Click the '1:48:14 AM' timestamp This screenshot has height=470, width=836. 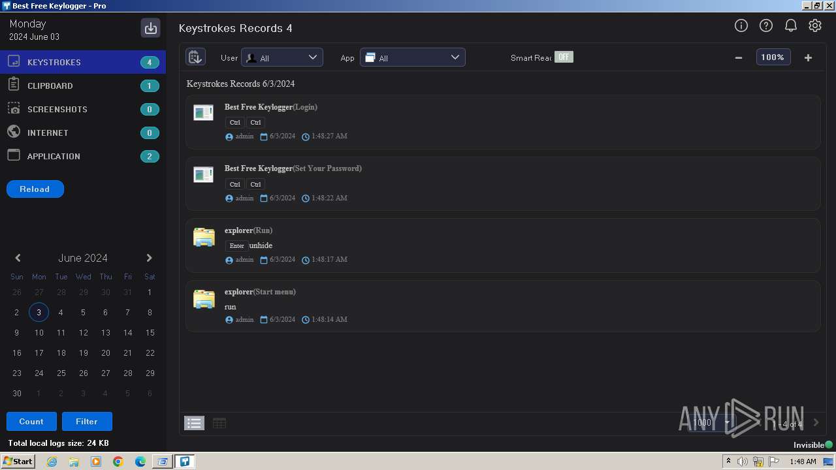(329, 320)
